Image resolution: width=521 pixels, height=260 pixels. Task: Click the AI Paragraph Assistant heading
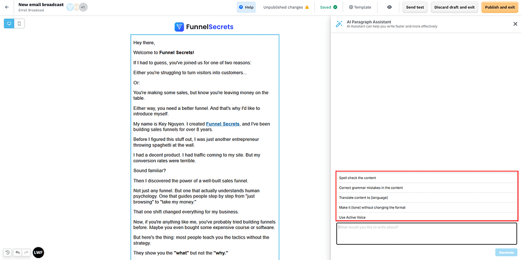click(369, 22)
